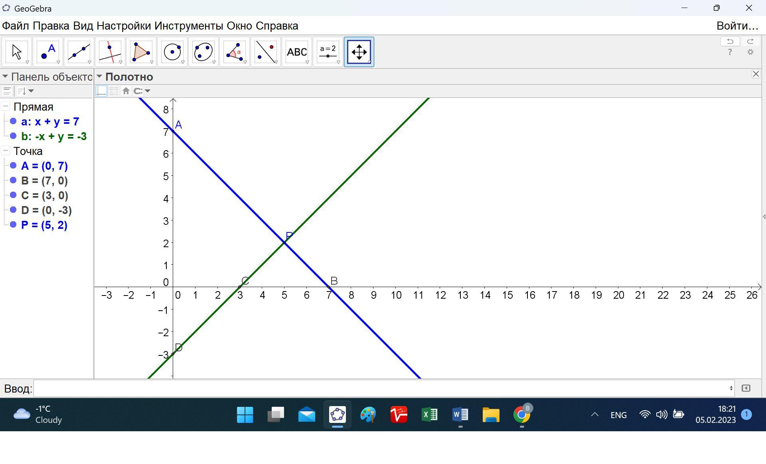Screen dimensions: 766x464
Task: Toggle axes display in Graphics stylebar
Action: point(102,91)
